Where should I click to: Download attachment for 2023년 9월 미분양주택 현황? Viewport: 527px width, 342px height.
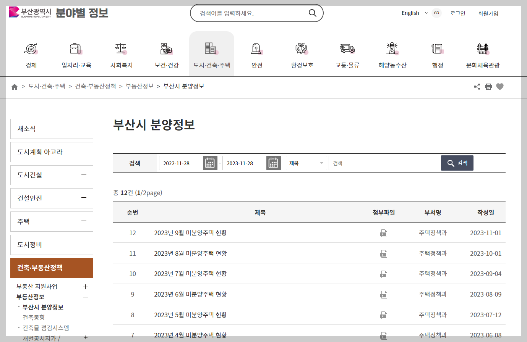pos(384,233)
